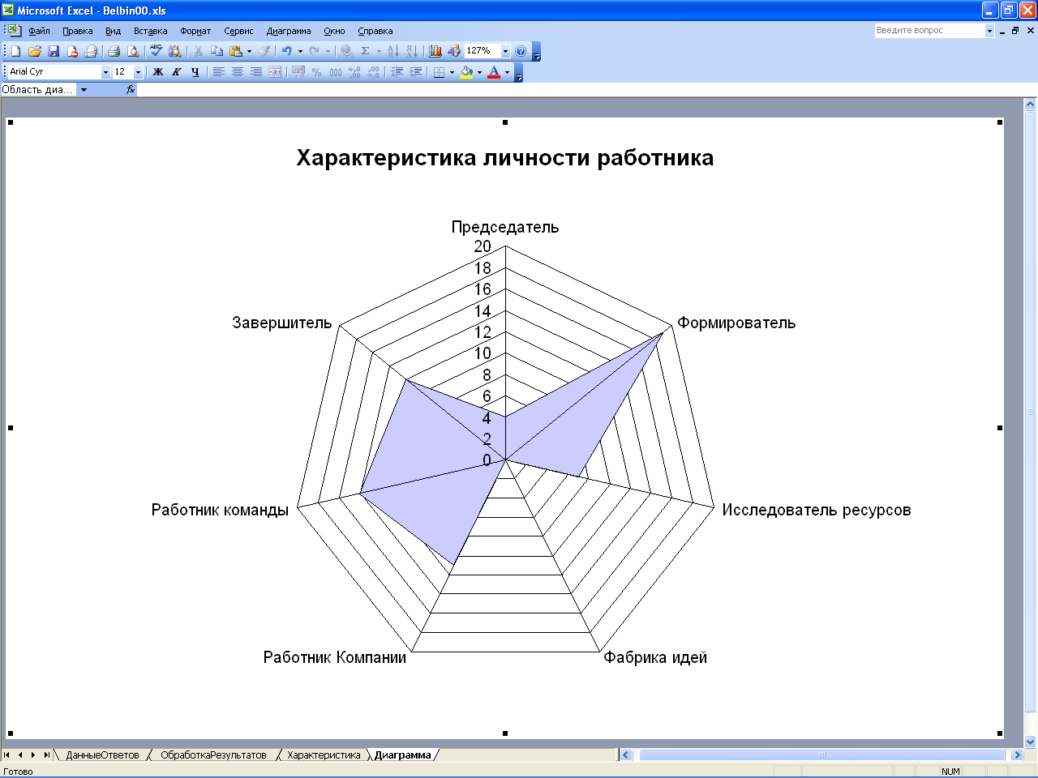Open the Вставка menu
1038x778 pixels.
pos(151,31)
